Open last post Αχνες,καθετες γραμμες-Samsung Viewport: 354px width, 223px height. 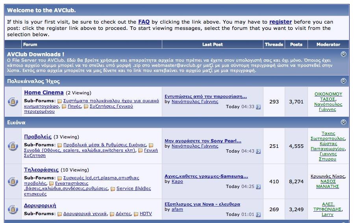point(206,176)
